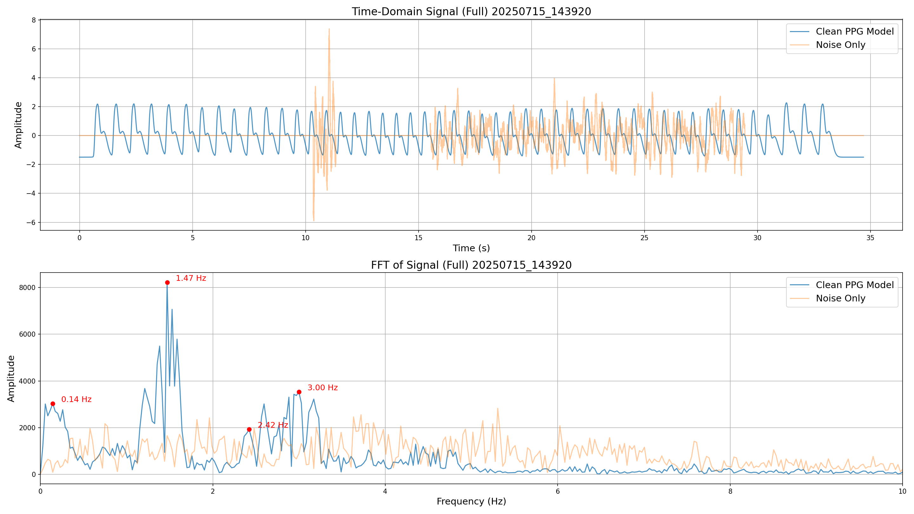Click the 'Frequency (Hz)' axis label
This screenshot has height=514, width=914.
coord(471,501)
